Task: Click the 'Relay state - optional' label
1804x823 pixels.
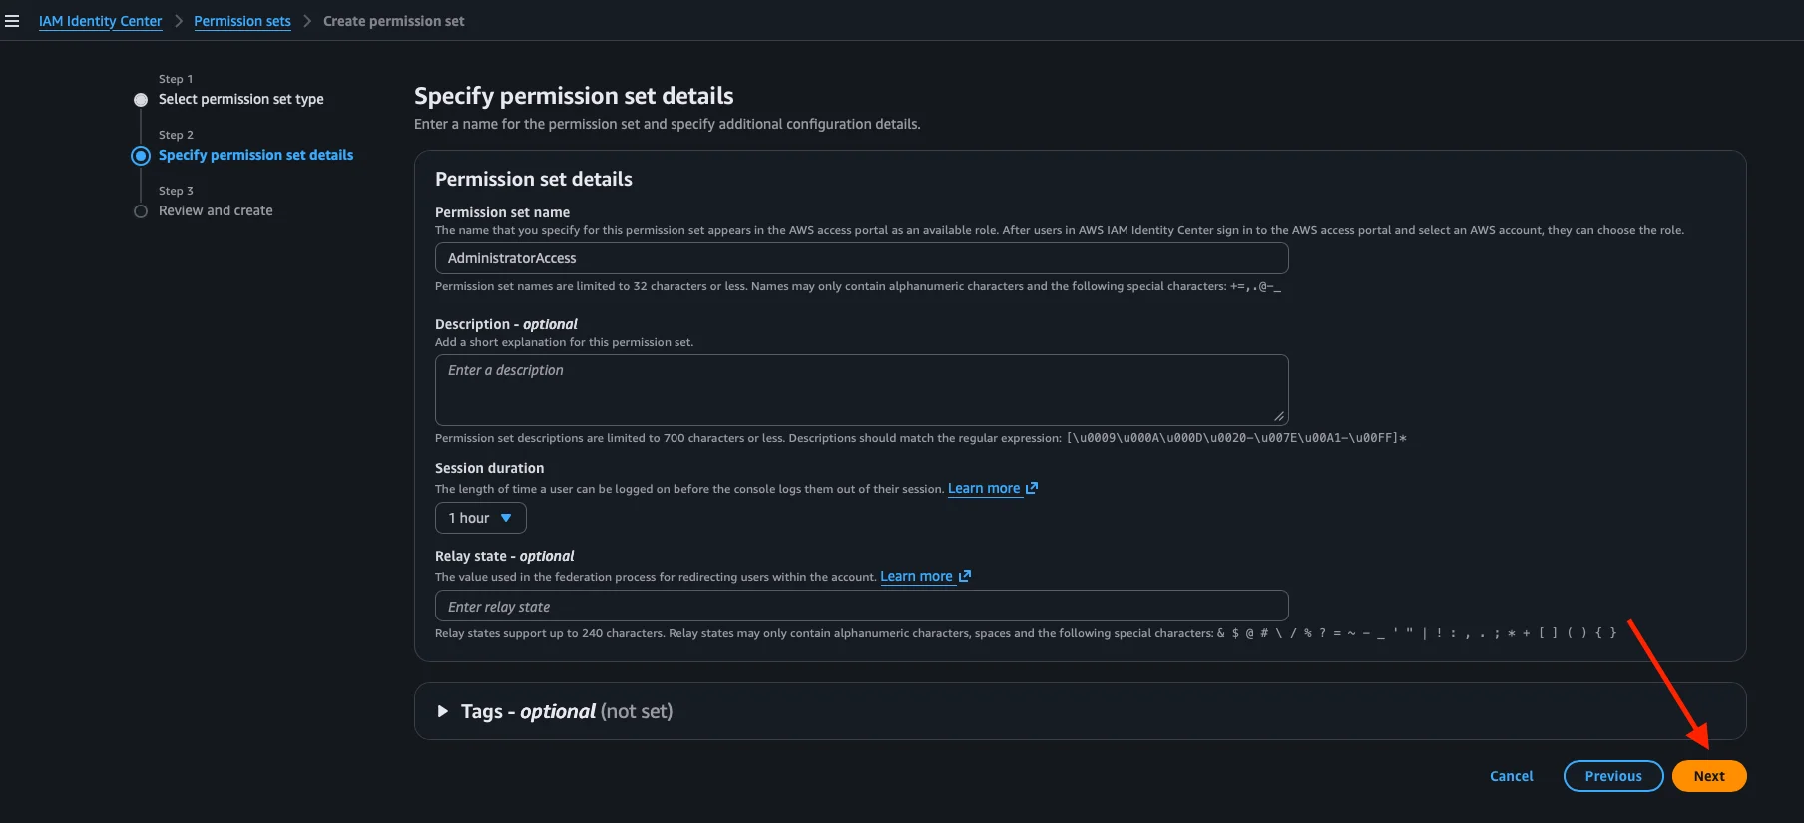Action: point(504,556)
